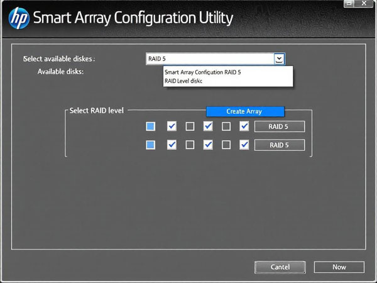Select the blue square in top row
Screen dimensions: 377x283
tap(151, 126)
